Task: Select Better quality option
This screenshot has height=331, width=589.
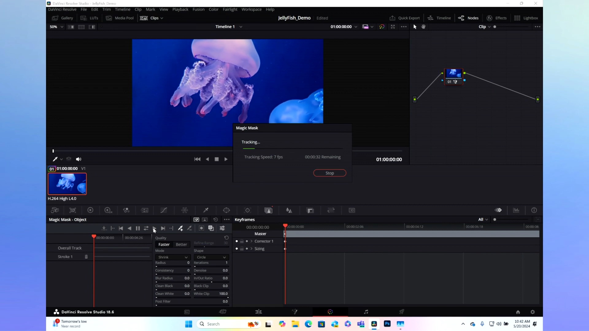Action: (181, 245)
